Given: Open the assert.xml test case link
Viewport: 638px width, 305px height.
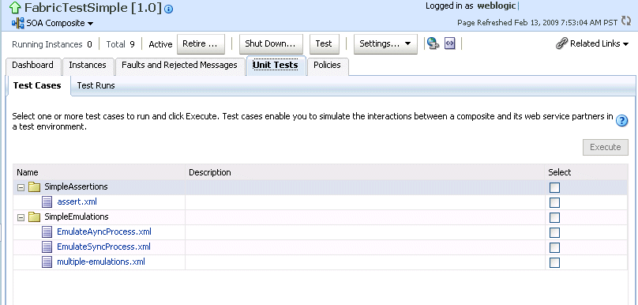Looking at the screenshot, I should [77, 202].
